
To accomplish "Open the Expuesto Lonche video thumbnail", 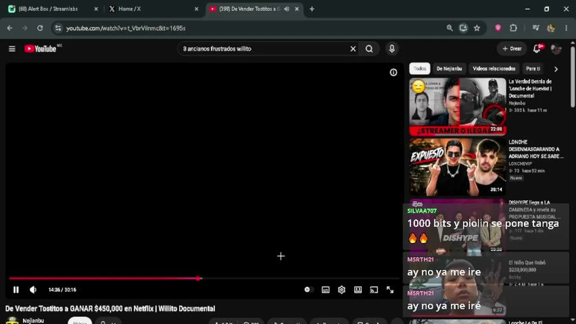I will [457, 167].
